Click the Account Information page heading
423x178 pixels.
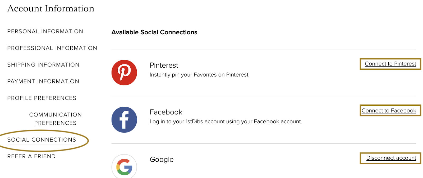click(51, 8)
